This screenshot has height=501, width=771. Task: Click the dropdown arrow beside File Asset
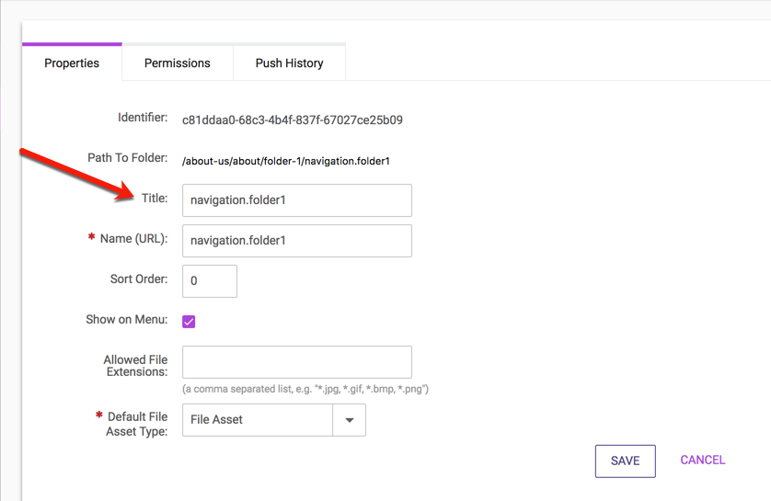coord(349,420)
